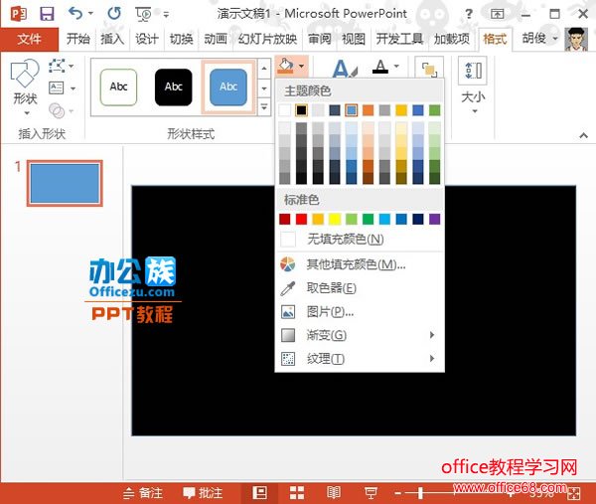
Task: Click the Redo/Repeat icon
Action: [x=114, y=14]
